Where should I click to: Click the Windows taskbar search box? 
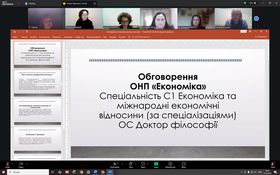(x=26, y=172)
